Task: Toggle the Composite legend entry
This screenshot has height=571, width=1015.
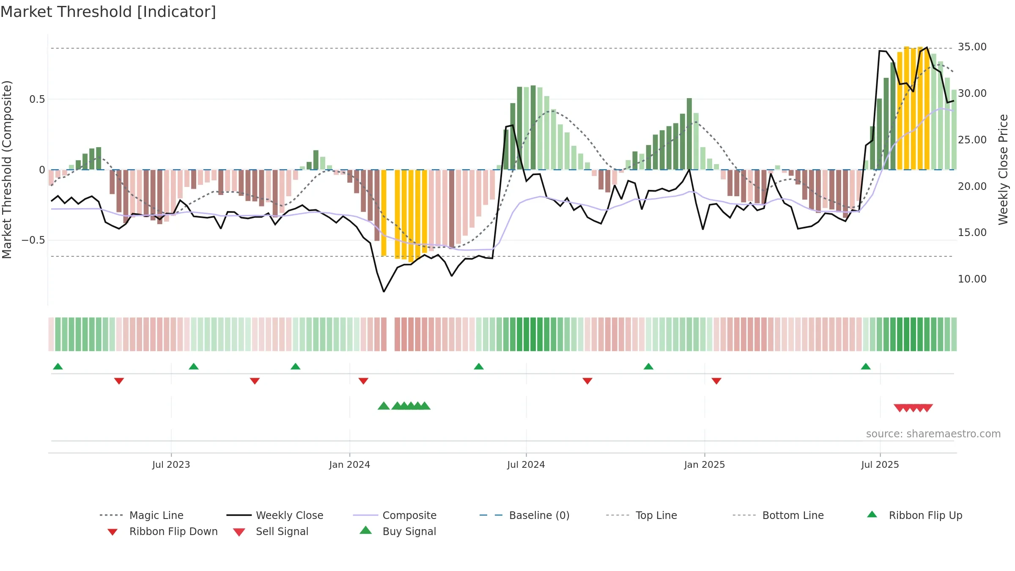Action: [x=395, y=515]
